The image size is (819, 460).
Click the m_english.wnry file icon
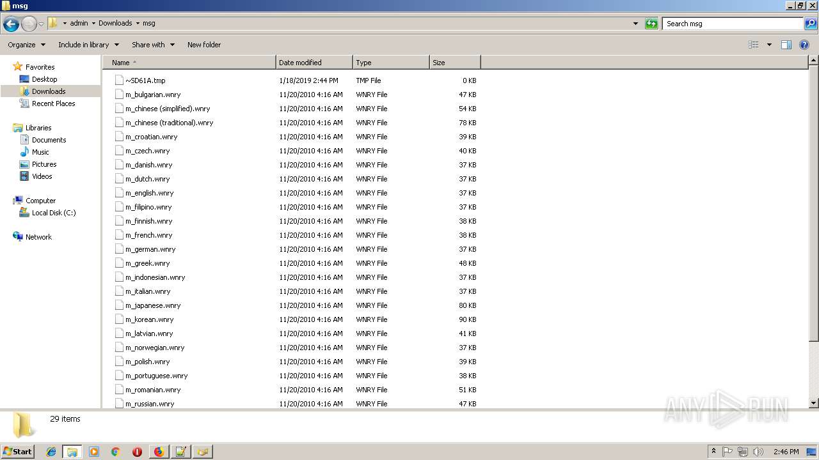(119, 193)
